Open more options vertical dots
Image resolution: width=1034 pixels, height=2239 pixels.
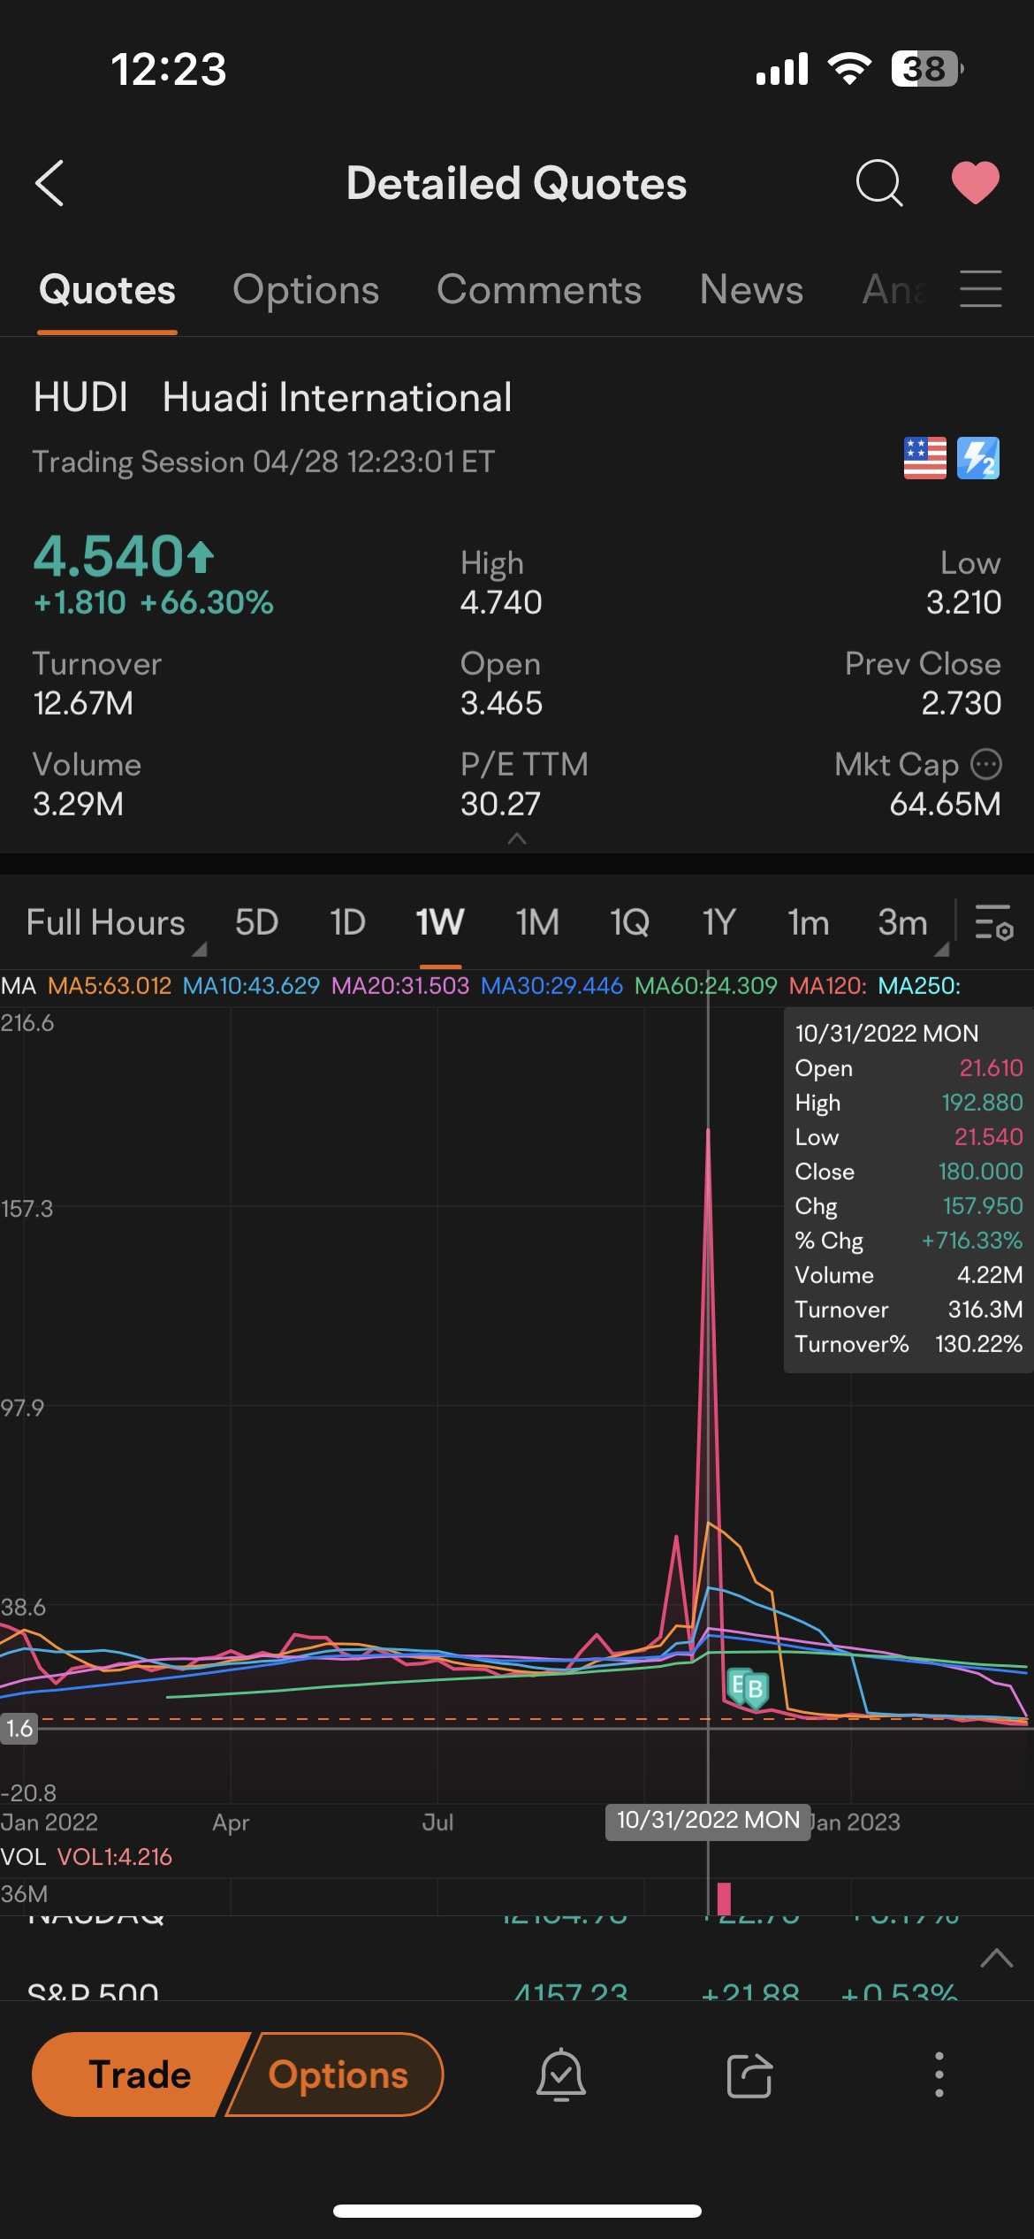click(x=939, y=2075)
